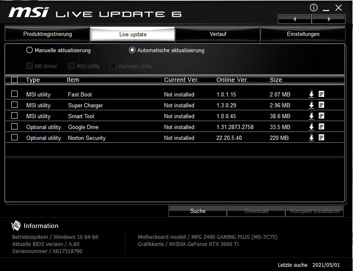This screenshot has width=353, height=271.
Task: Click the 2.07 MB size value
Action: pos(280,94)
